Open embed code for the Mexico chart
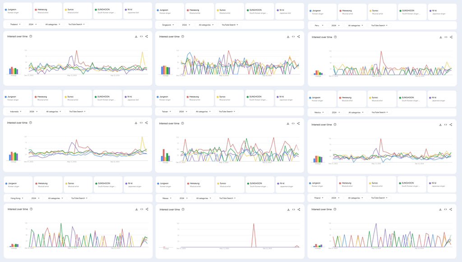Viewport: 462px width, 262px height. [x=445, y=124]
